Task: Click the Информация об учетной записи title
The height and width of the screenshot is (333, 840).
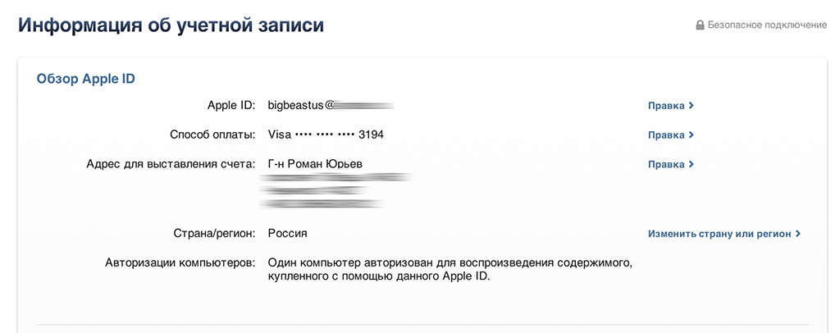Action: 171,25
